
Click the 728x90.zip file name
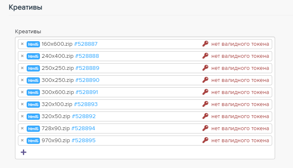coord(56,128)
